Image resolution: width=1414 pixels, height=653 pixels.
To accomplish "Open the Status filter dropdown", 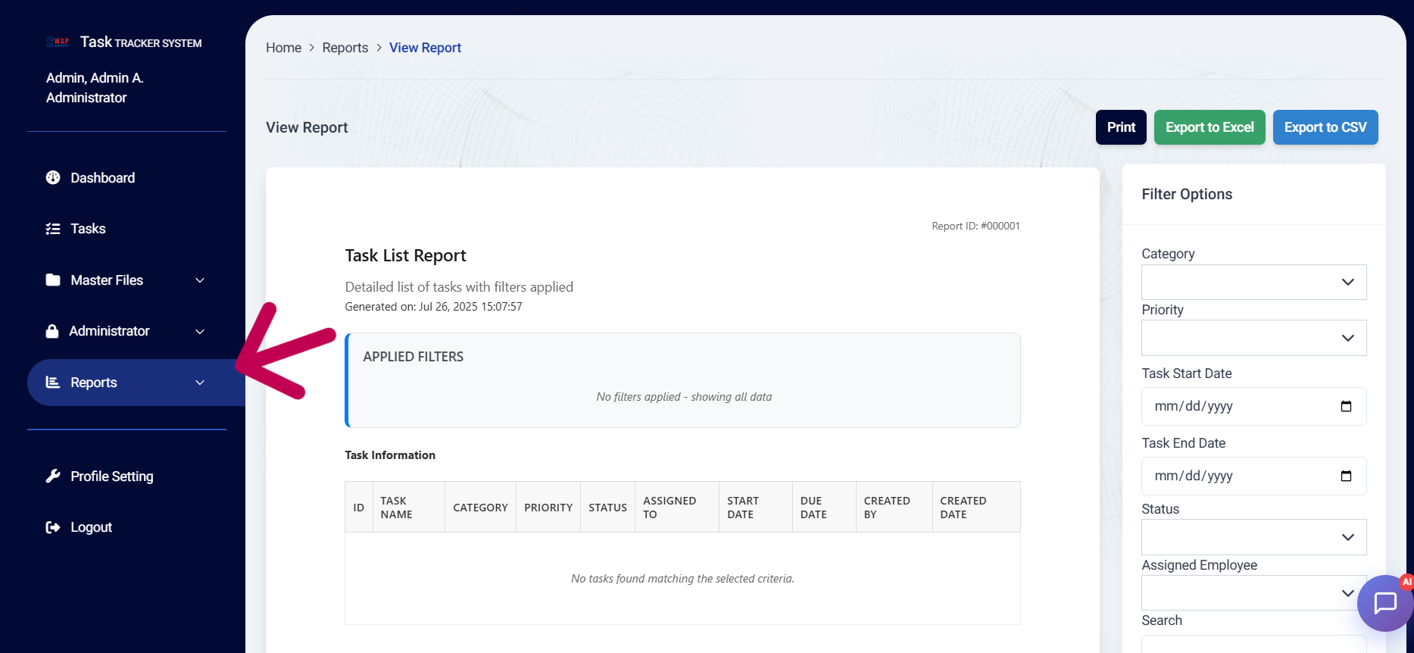I will tap(1253, 537).
